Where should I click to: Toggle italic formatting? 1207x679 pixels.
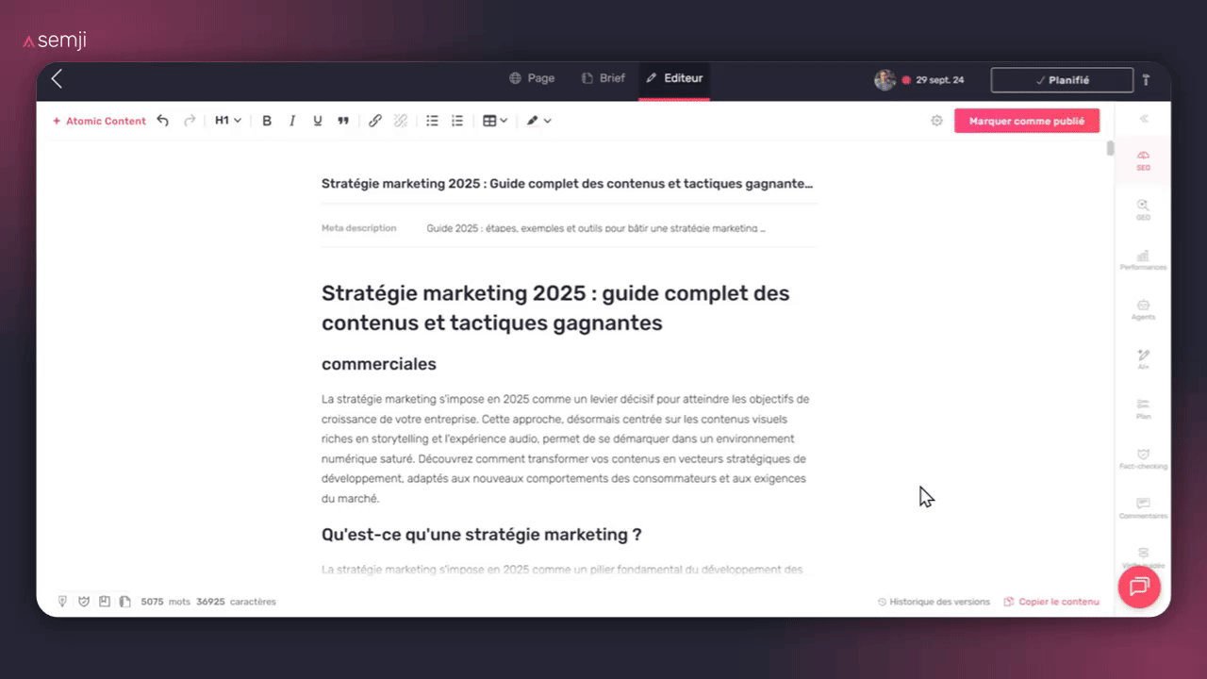292,120
